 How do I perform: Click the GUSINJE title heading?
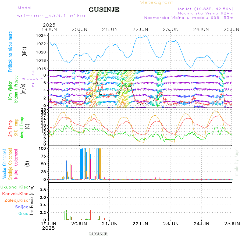104,10
